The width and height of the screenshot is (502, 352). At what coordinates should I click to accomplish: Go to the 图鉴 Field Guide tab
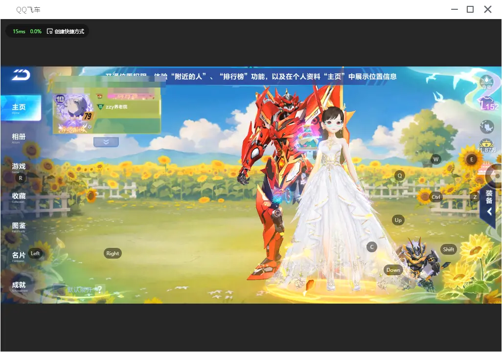(x=19, y=226)
